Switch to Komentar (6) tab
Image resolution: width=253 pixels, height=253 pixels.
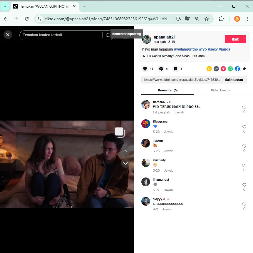168,91
